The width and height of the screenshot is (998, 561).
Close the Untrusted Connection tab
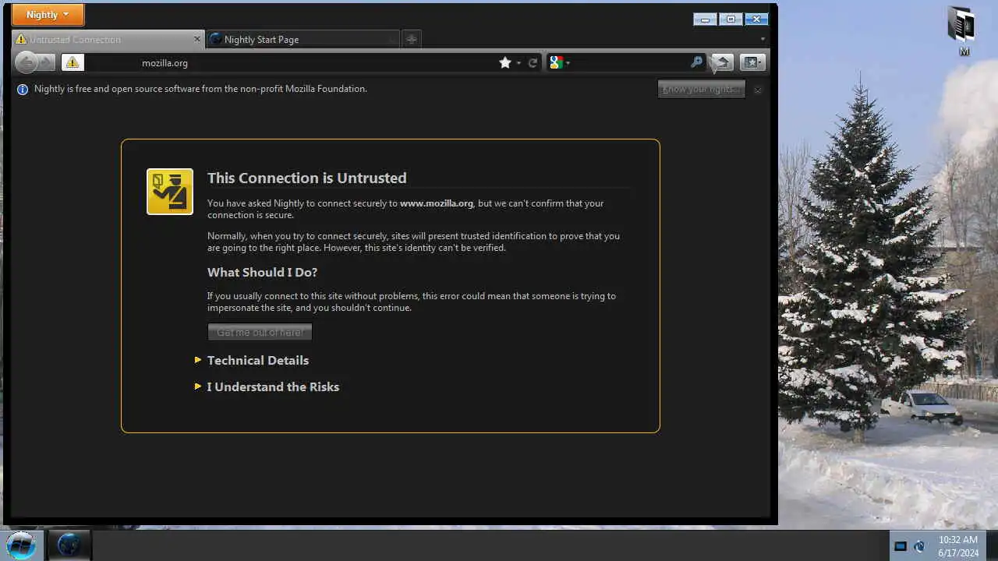[x=197, y=39]
